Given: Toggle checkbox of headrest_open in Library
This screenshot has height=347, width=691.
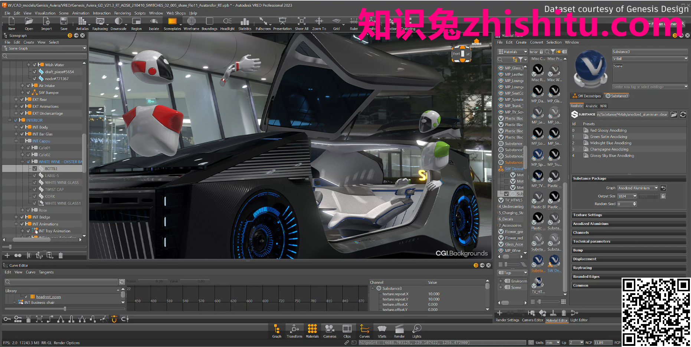Looking at the screenshot, I should click(26, 297).
